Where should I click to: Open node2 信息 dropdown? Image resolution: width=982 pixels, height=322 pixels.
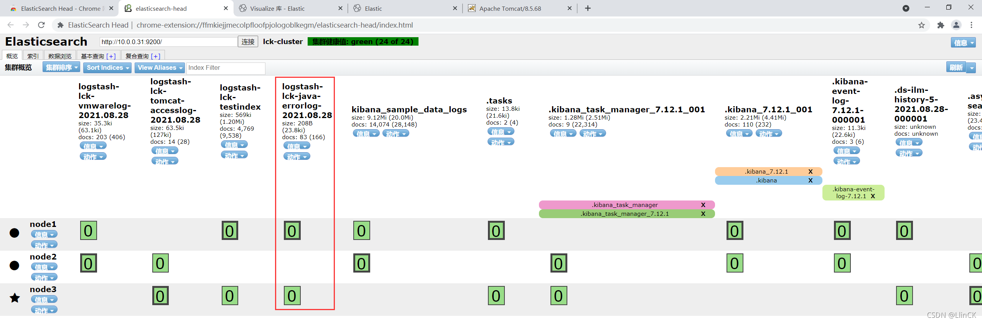[x=44, y=266]
